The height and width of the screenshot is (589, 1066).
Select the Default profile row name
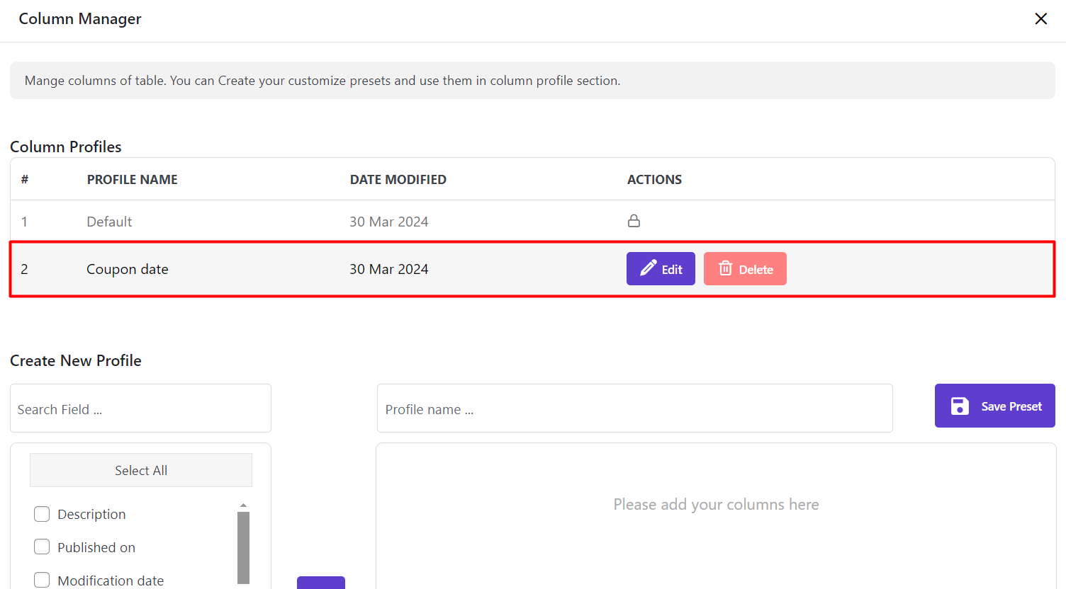click(x=109, y=222)
